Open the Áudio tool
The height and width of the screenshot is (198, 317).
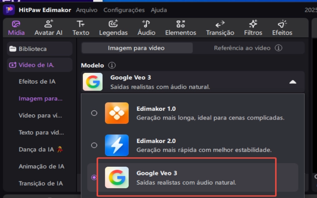[146, 24]
